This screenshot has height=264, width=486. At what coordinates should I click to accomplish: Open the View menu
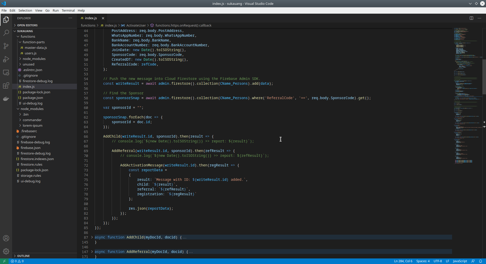38,10
